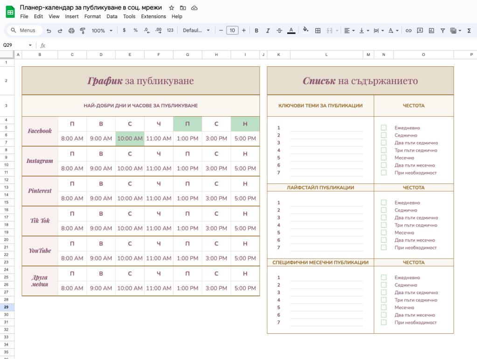The height and width of the screenshot is (359, 477).
Task: Select the Facebook 10:00 AM cell
Action: click(x=130, y=139)
